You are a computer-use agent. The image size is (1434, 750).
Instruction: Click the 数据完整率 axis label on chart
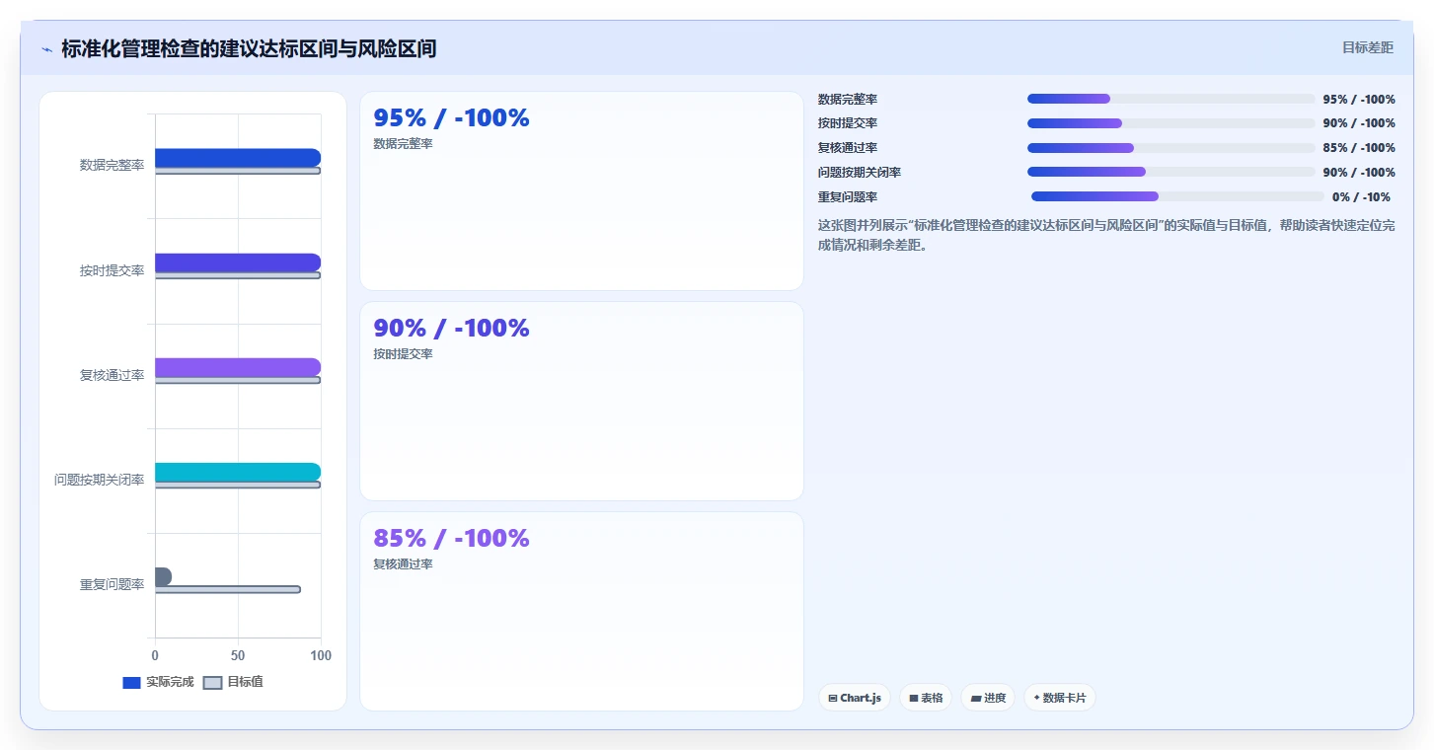tap(112, 165)
